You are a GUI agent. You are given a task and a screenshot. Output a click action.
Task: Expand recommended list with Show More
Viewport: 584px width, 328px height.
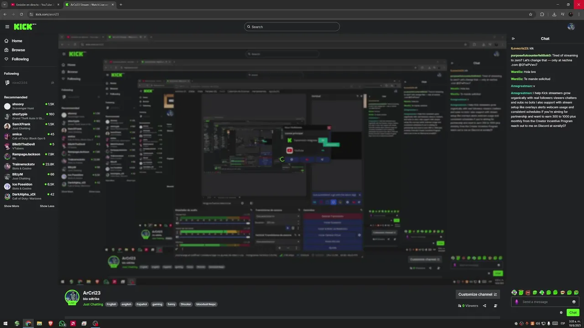[11, 206]
